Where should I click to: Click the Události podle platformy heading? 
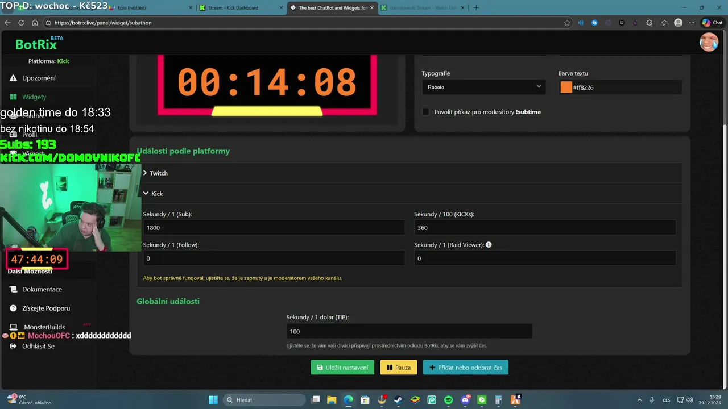[x=183, y=151]
